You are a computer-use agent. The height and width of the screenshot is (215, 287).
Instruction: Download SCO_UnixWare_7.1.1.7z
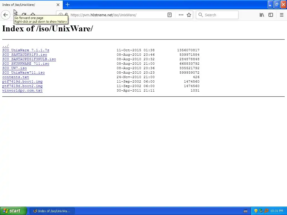pyautogui.click(x=26, y=50)
